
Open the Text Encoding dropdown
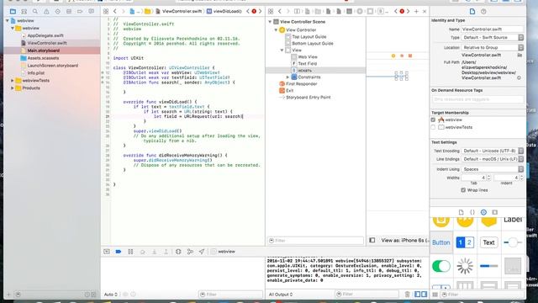pyautogui.click(x=493, y=151)
